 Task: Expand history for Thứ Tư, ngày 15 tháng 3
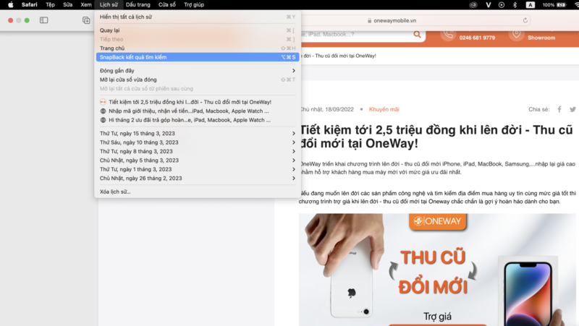[x=293, y=134]
